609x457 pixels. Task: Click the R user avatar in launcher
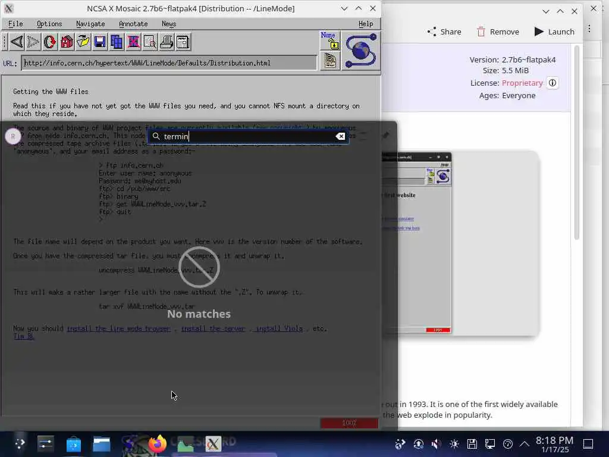tap(13, 136)
